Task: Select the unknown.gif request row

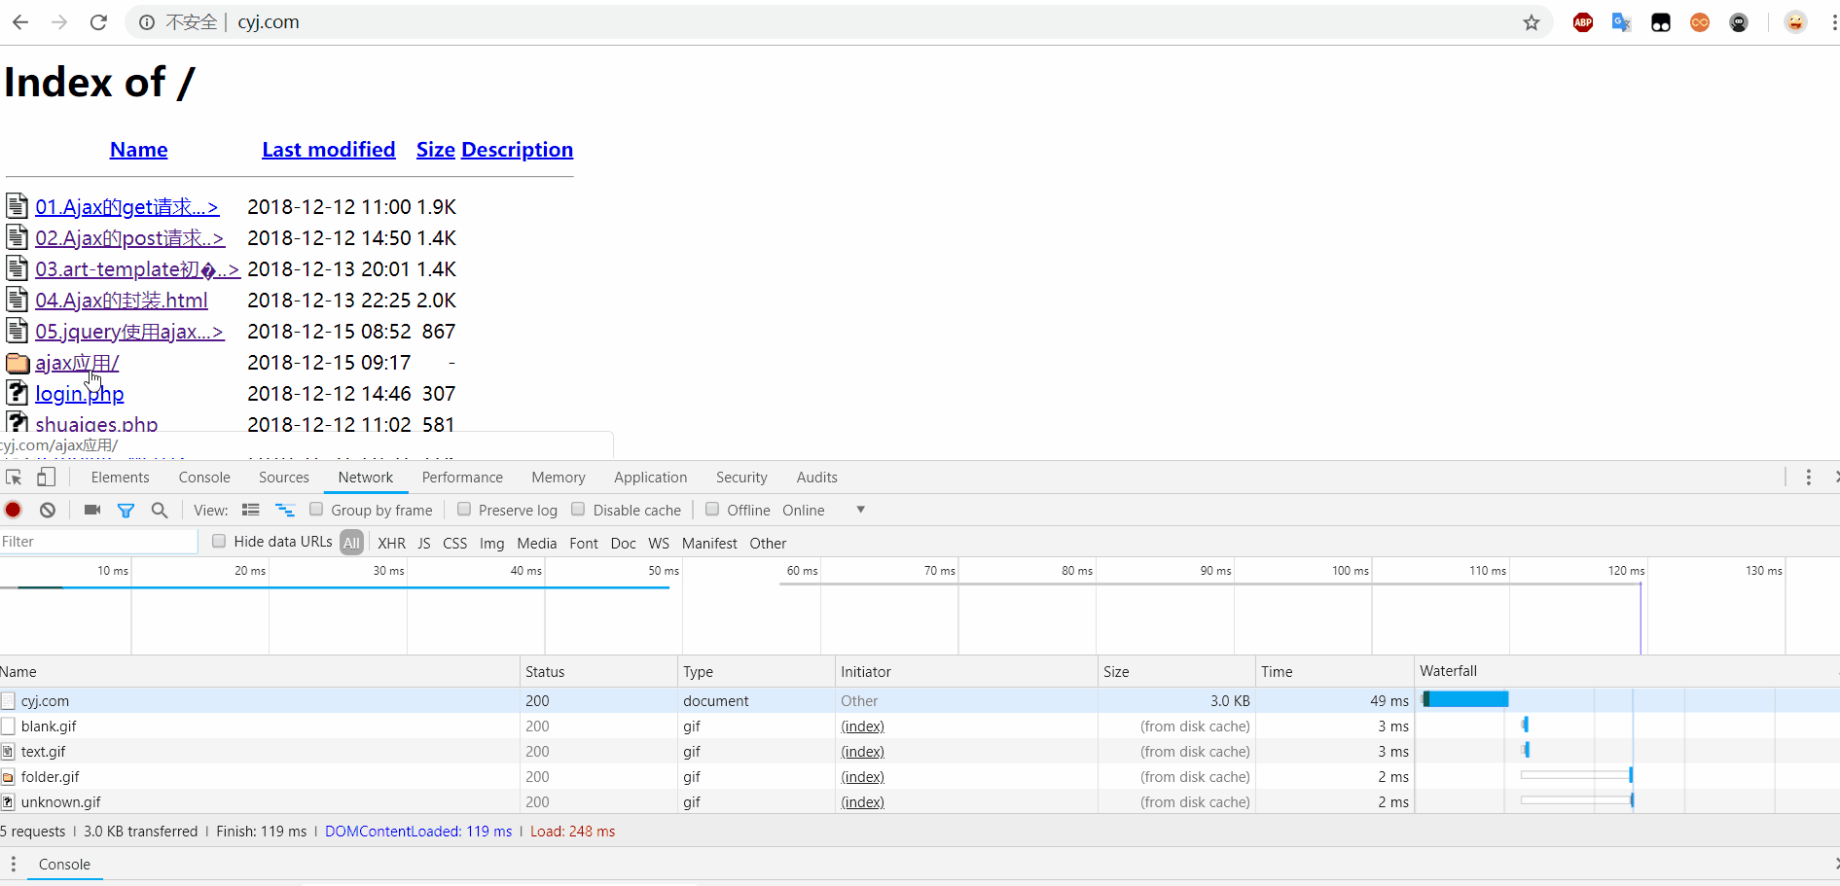Action: click(x=920, y=801)
